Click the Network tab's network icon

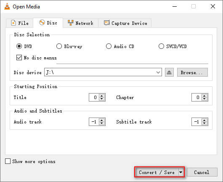(x=71, y=23)
